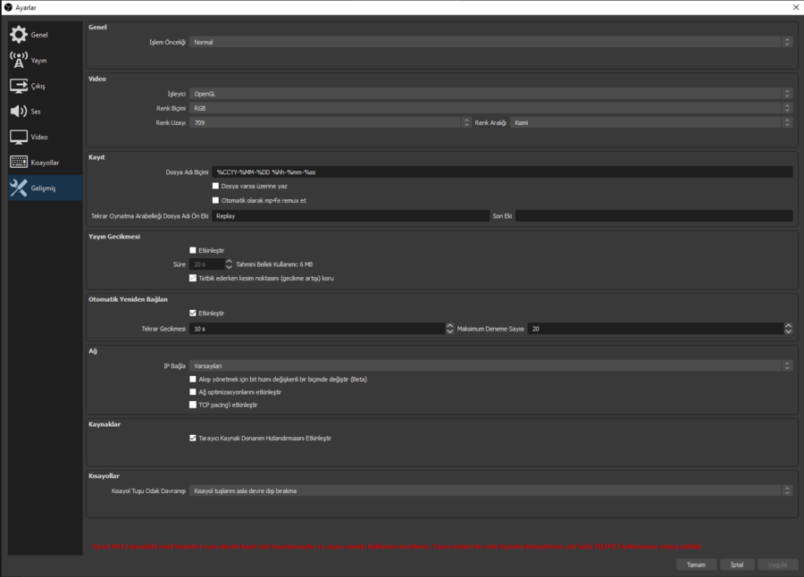
Task: Click the Çıkış output monitor icon
Action: (19, 86)
